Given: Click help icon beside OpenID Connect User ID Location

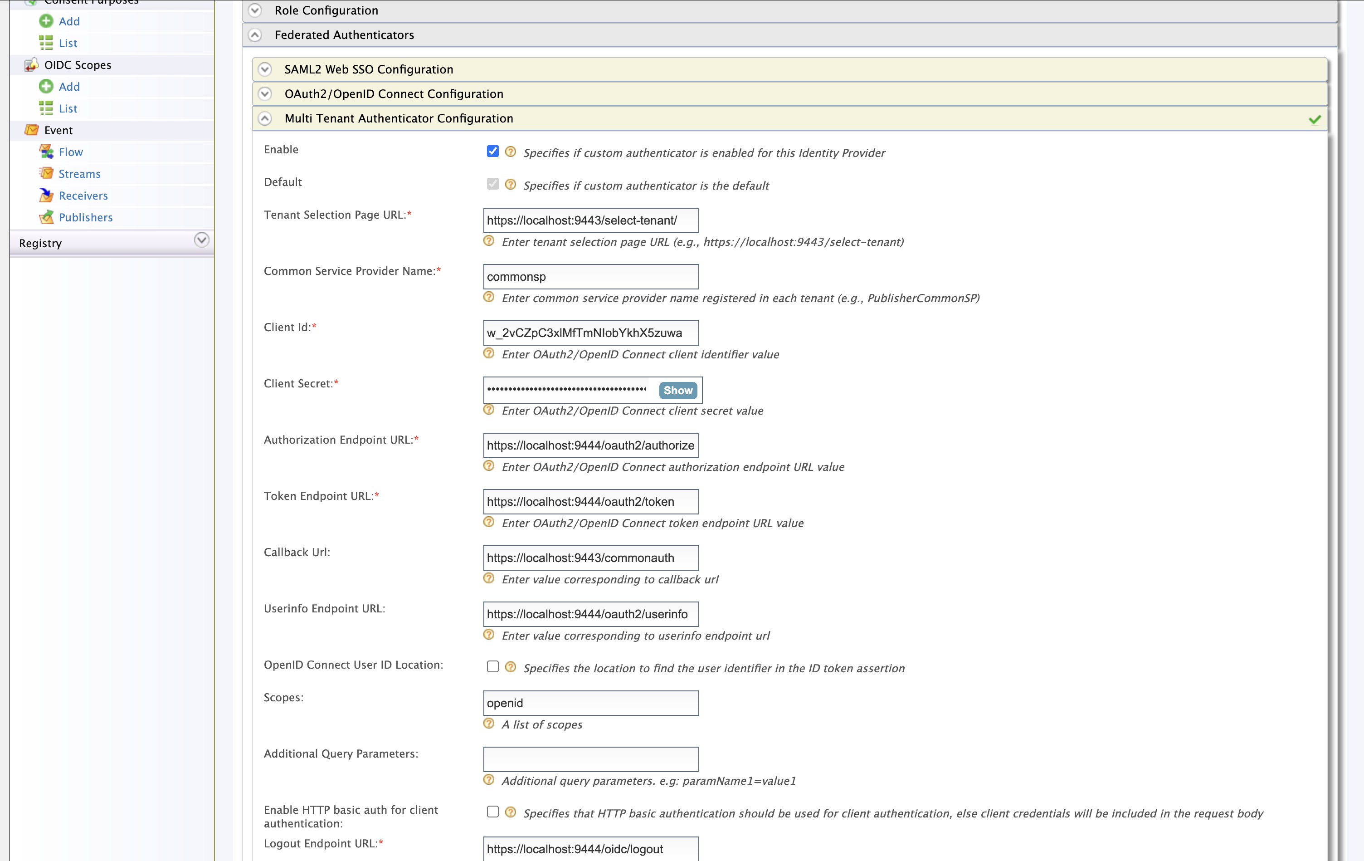Looking at the screenshot, I should (x=511, y=666).
